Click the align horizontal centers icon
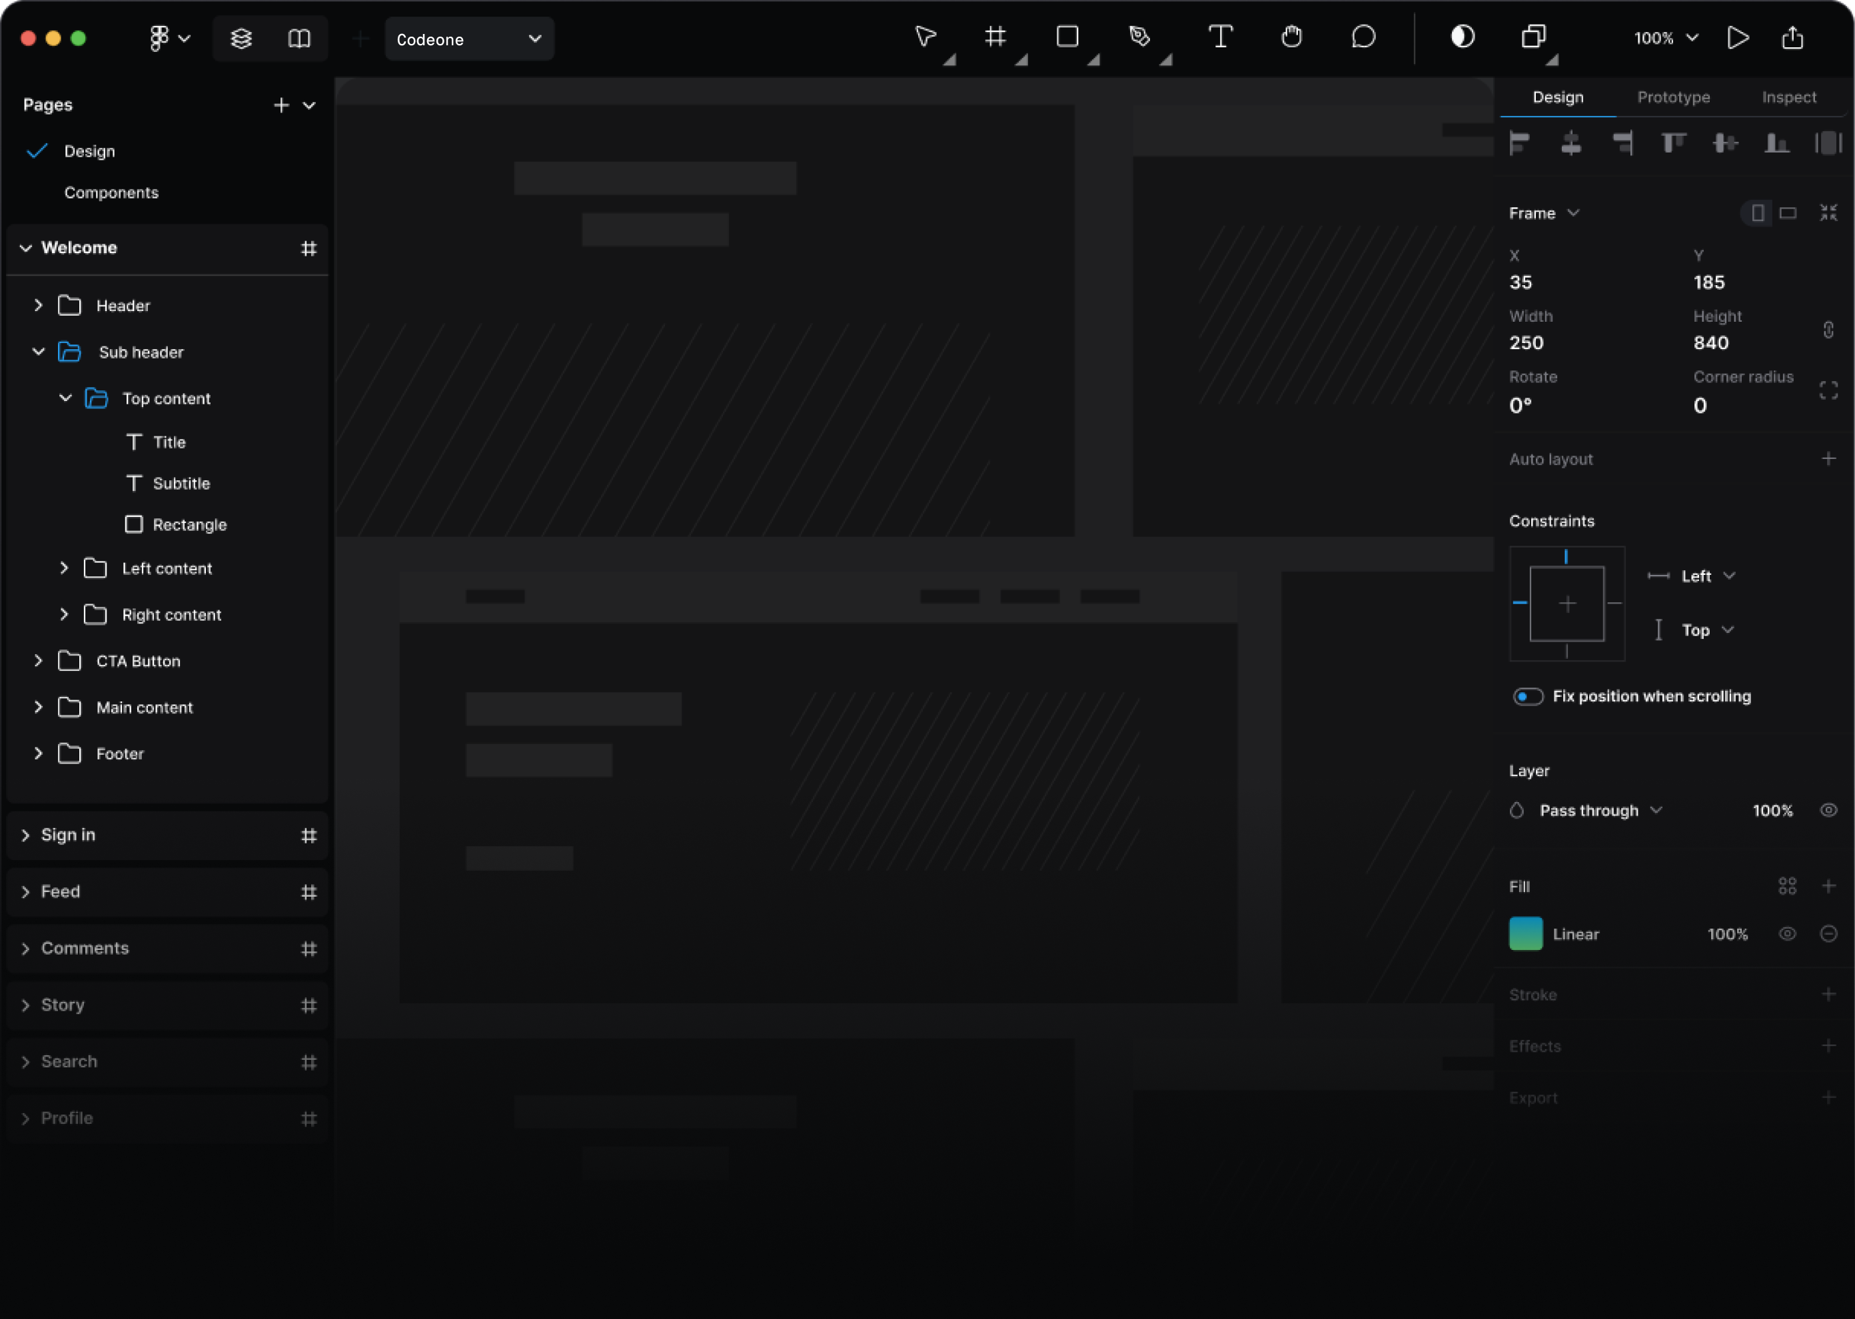 tap(1570, 143)
